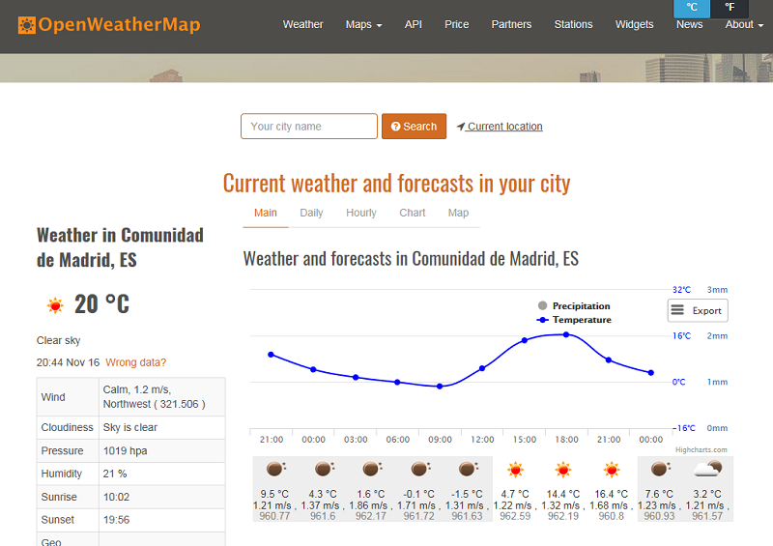The height and width of the screenshot is (546, 773).
Task: Open the Weather nav item
Action: 302,25
